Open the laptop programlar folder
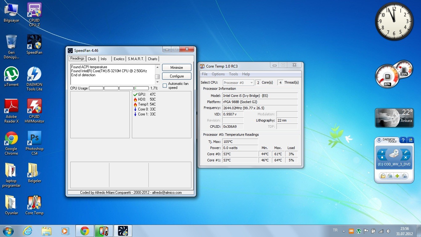 pyautogui.click(x=11, y=175)
